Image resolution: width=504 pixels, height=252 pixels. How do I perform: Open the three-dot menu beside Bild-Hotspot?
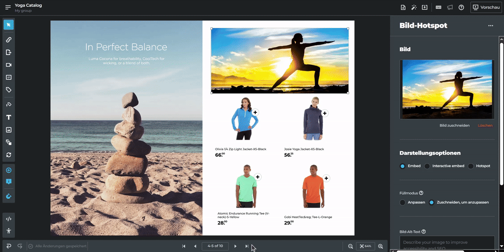490,26
